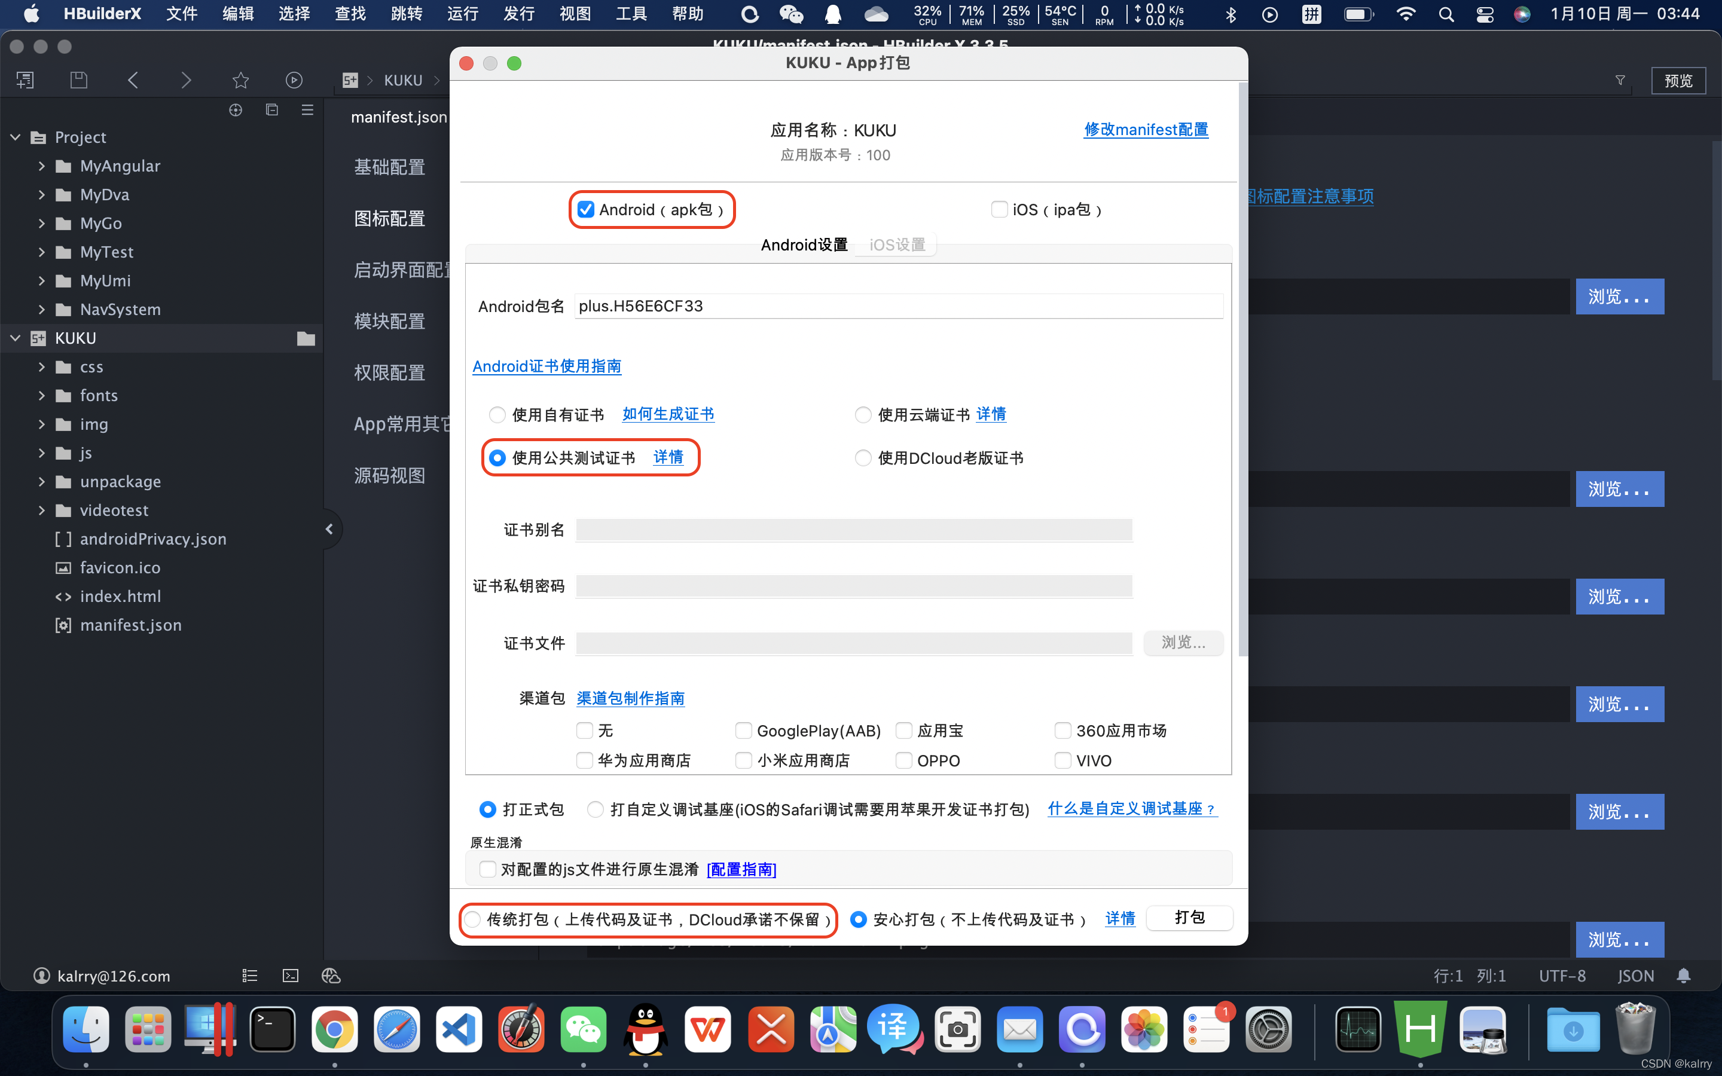The image size is (1722, 1076).
Task: Click the dialog vertical scrollbar
Action: pos(1242,370)
